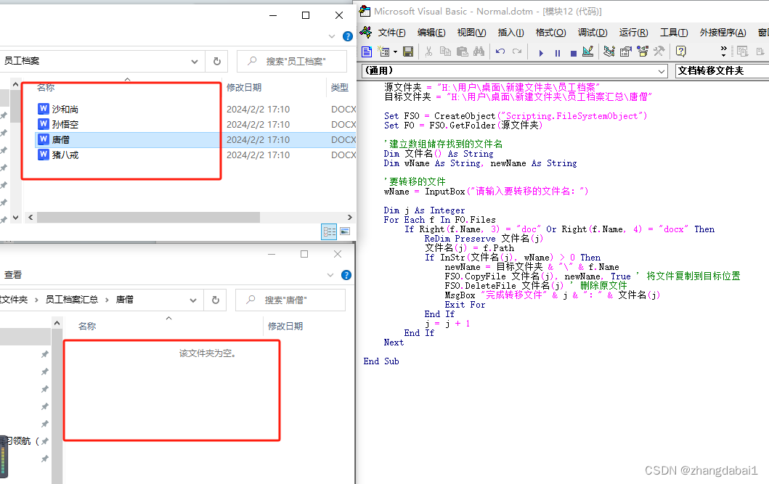Viewport: 769px width, 484px height.
Task: Open the 插入(I) menu
Action: pyautogui.click(x=510, y=33)
